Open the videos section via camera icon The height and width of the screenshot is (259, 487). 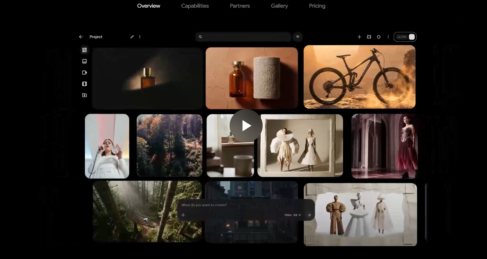(x=85, y=72)
